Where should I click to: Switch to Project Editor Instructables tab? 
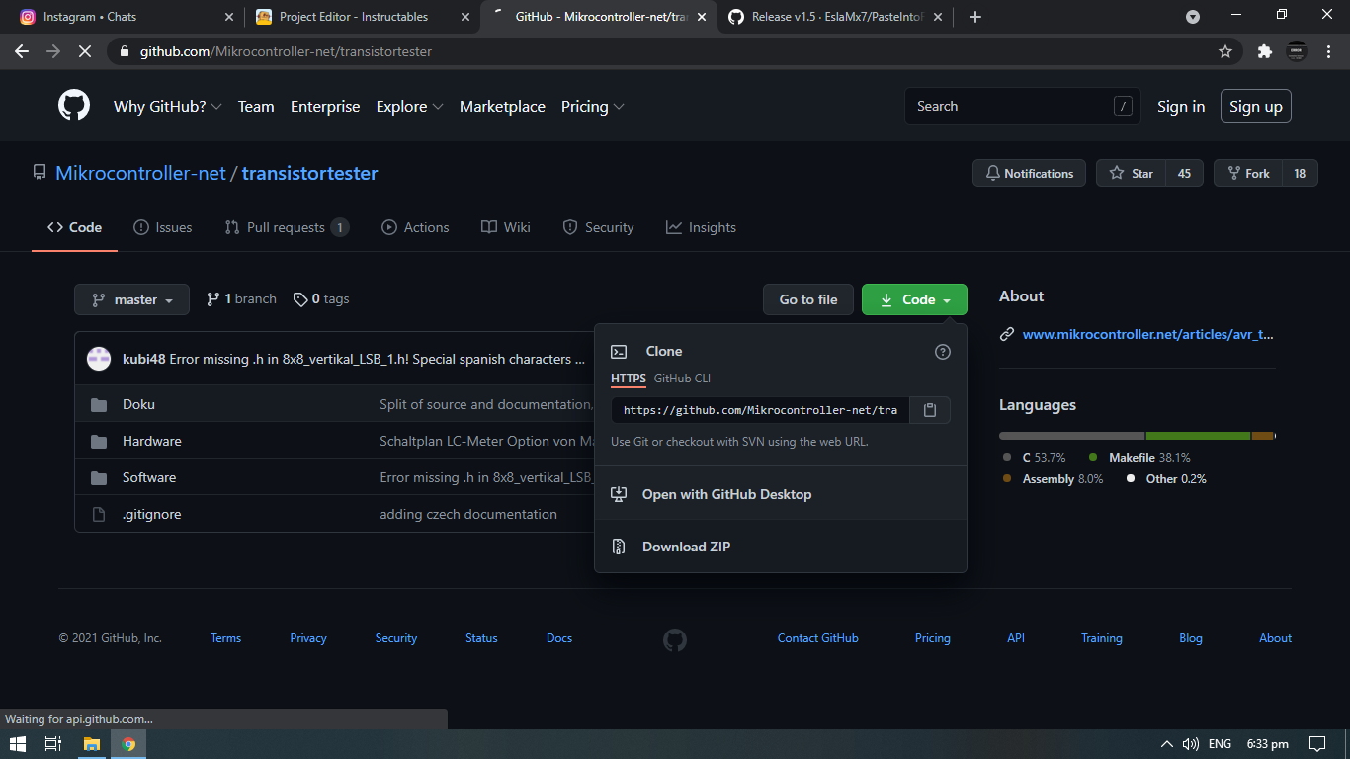[x=361, y=17]
